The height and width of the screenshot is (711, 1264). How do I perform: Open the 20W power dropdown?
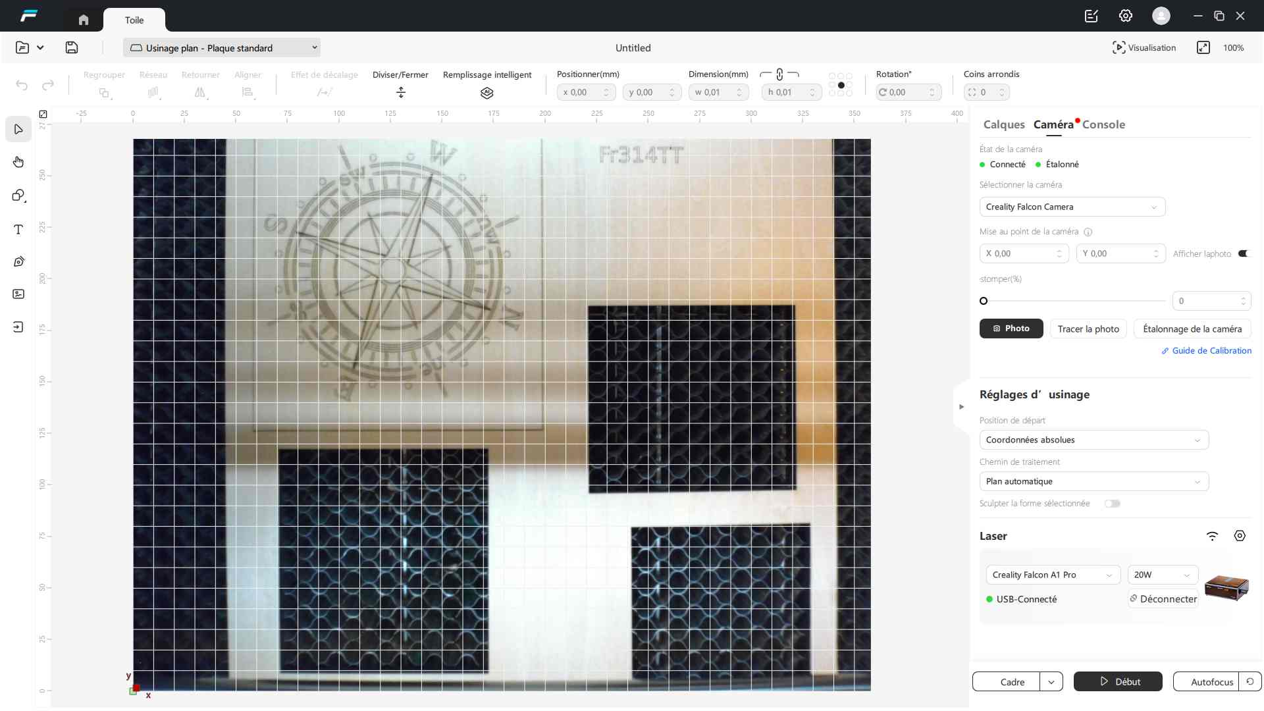pos(1163,575)
